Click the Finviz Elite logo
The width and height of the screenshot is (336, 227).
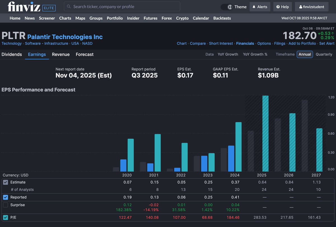pyautogui.click(x=32, y=7)
